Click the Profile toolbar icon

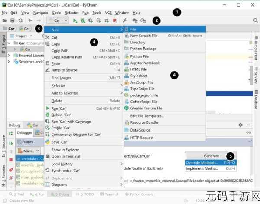tap(99, 20)
